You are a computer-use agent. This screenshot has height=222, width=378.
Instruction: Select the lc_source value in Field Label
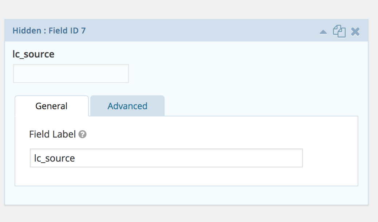tap(54, 158)
